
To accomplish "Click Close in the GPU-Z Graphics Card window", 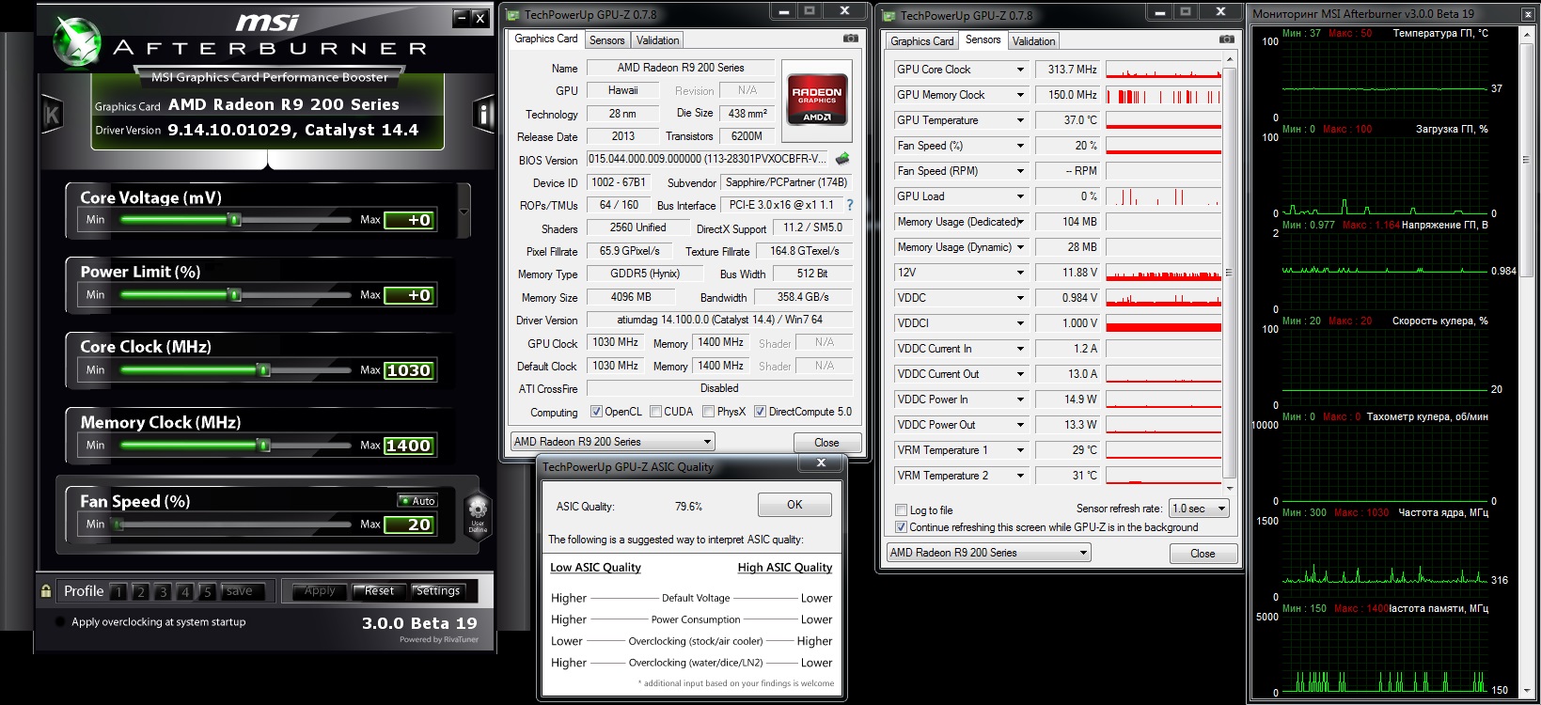I will pos(826,442).
